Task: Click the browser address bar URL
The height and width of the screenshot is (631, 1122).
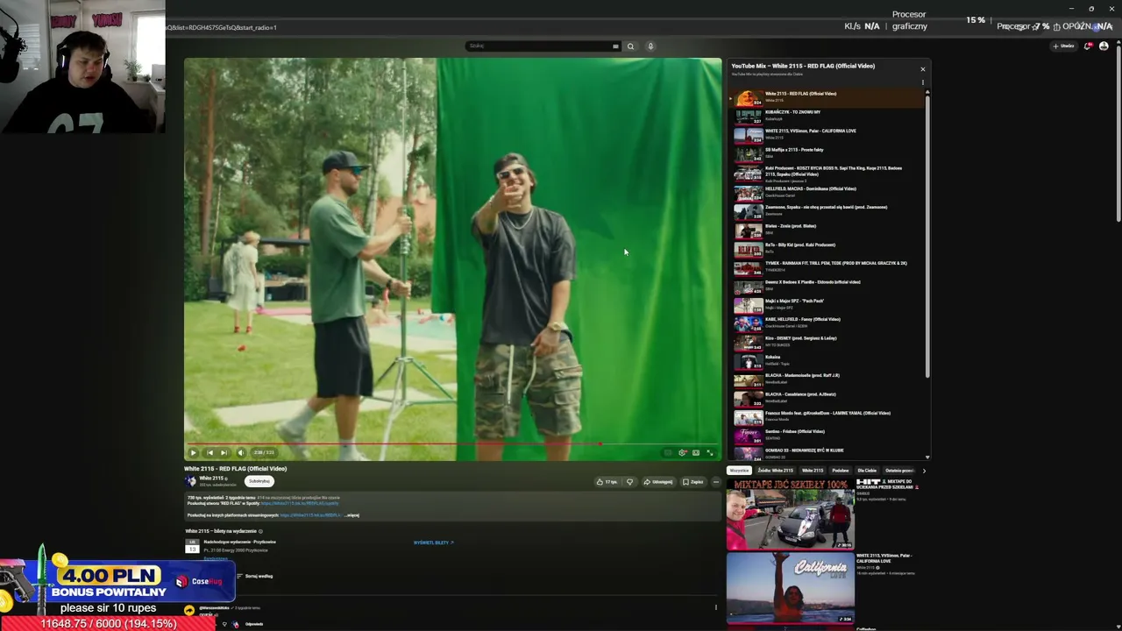Action: [221, 27]
